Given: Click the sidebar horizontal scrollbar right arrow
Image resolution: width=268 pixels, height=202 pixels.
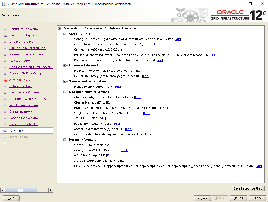Looking at the screenshot, I should [x=51, y=190].
